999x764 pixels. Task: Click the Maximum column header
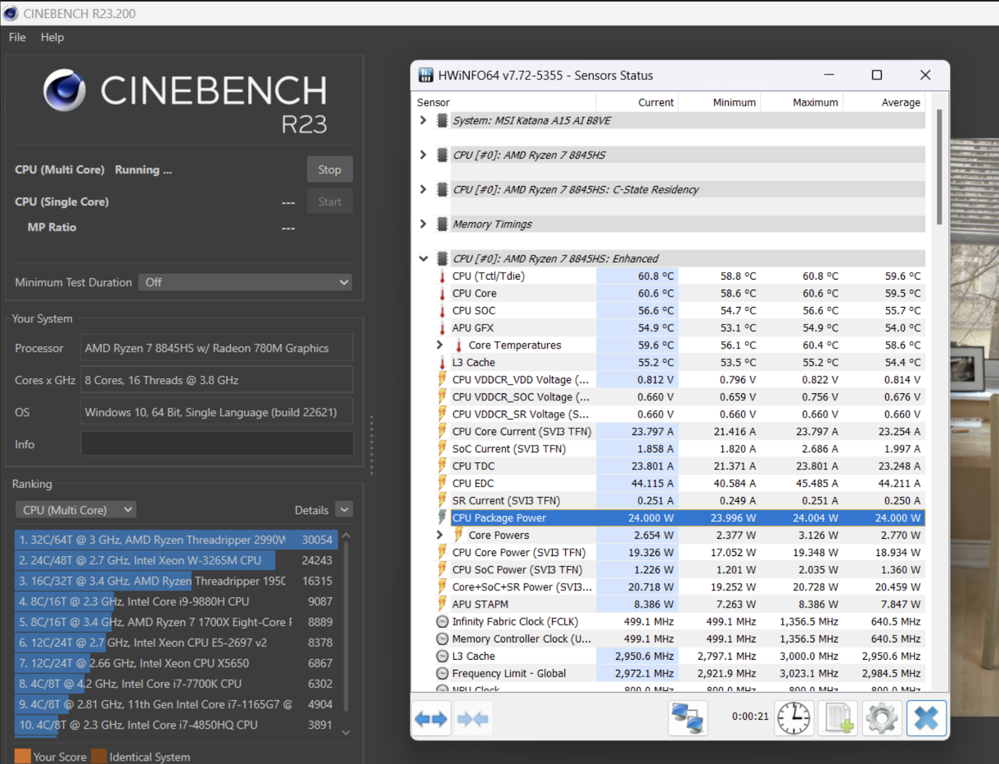point(801,102)
